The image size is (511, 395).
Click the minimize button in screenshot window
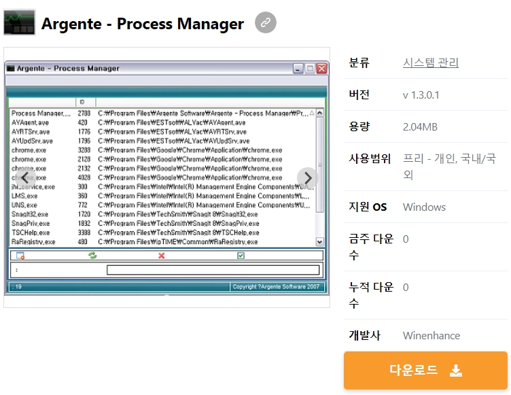click(298, 69)
